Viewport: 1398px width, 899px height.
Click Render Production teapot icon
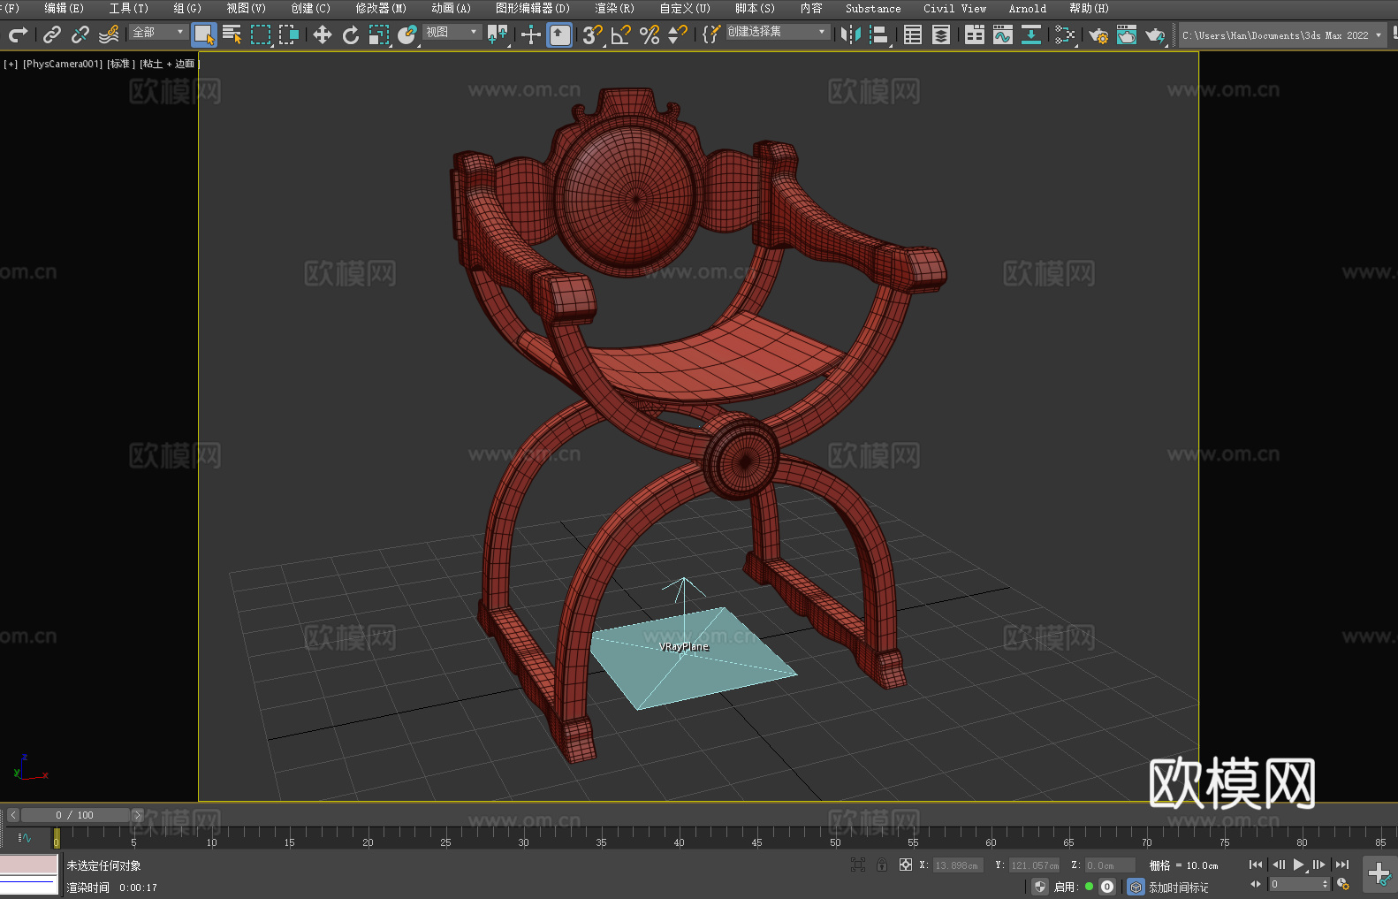pos(1155,34)
